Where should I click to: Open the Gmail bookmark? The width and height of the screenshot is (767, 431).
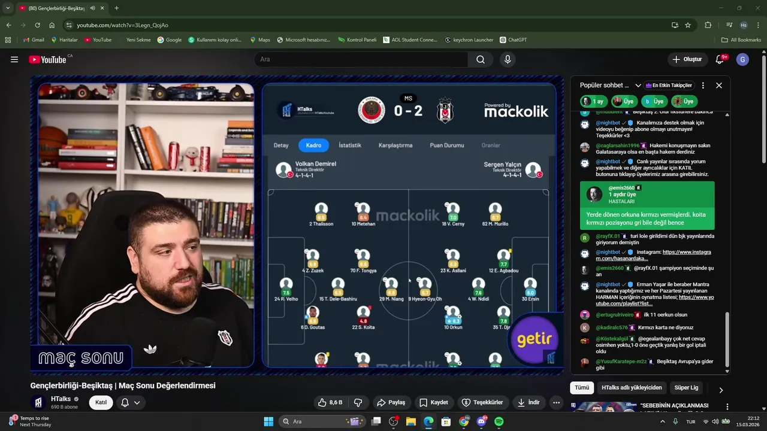click(33, 40)
